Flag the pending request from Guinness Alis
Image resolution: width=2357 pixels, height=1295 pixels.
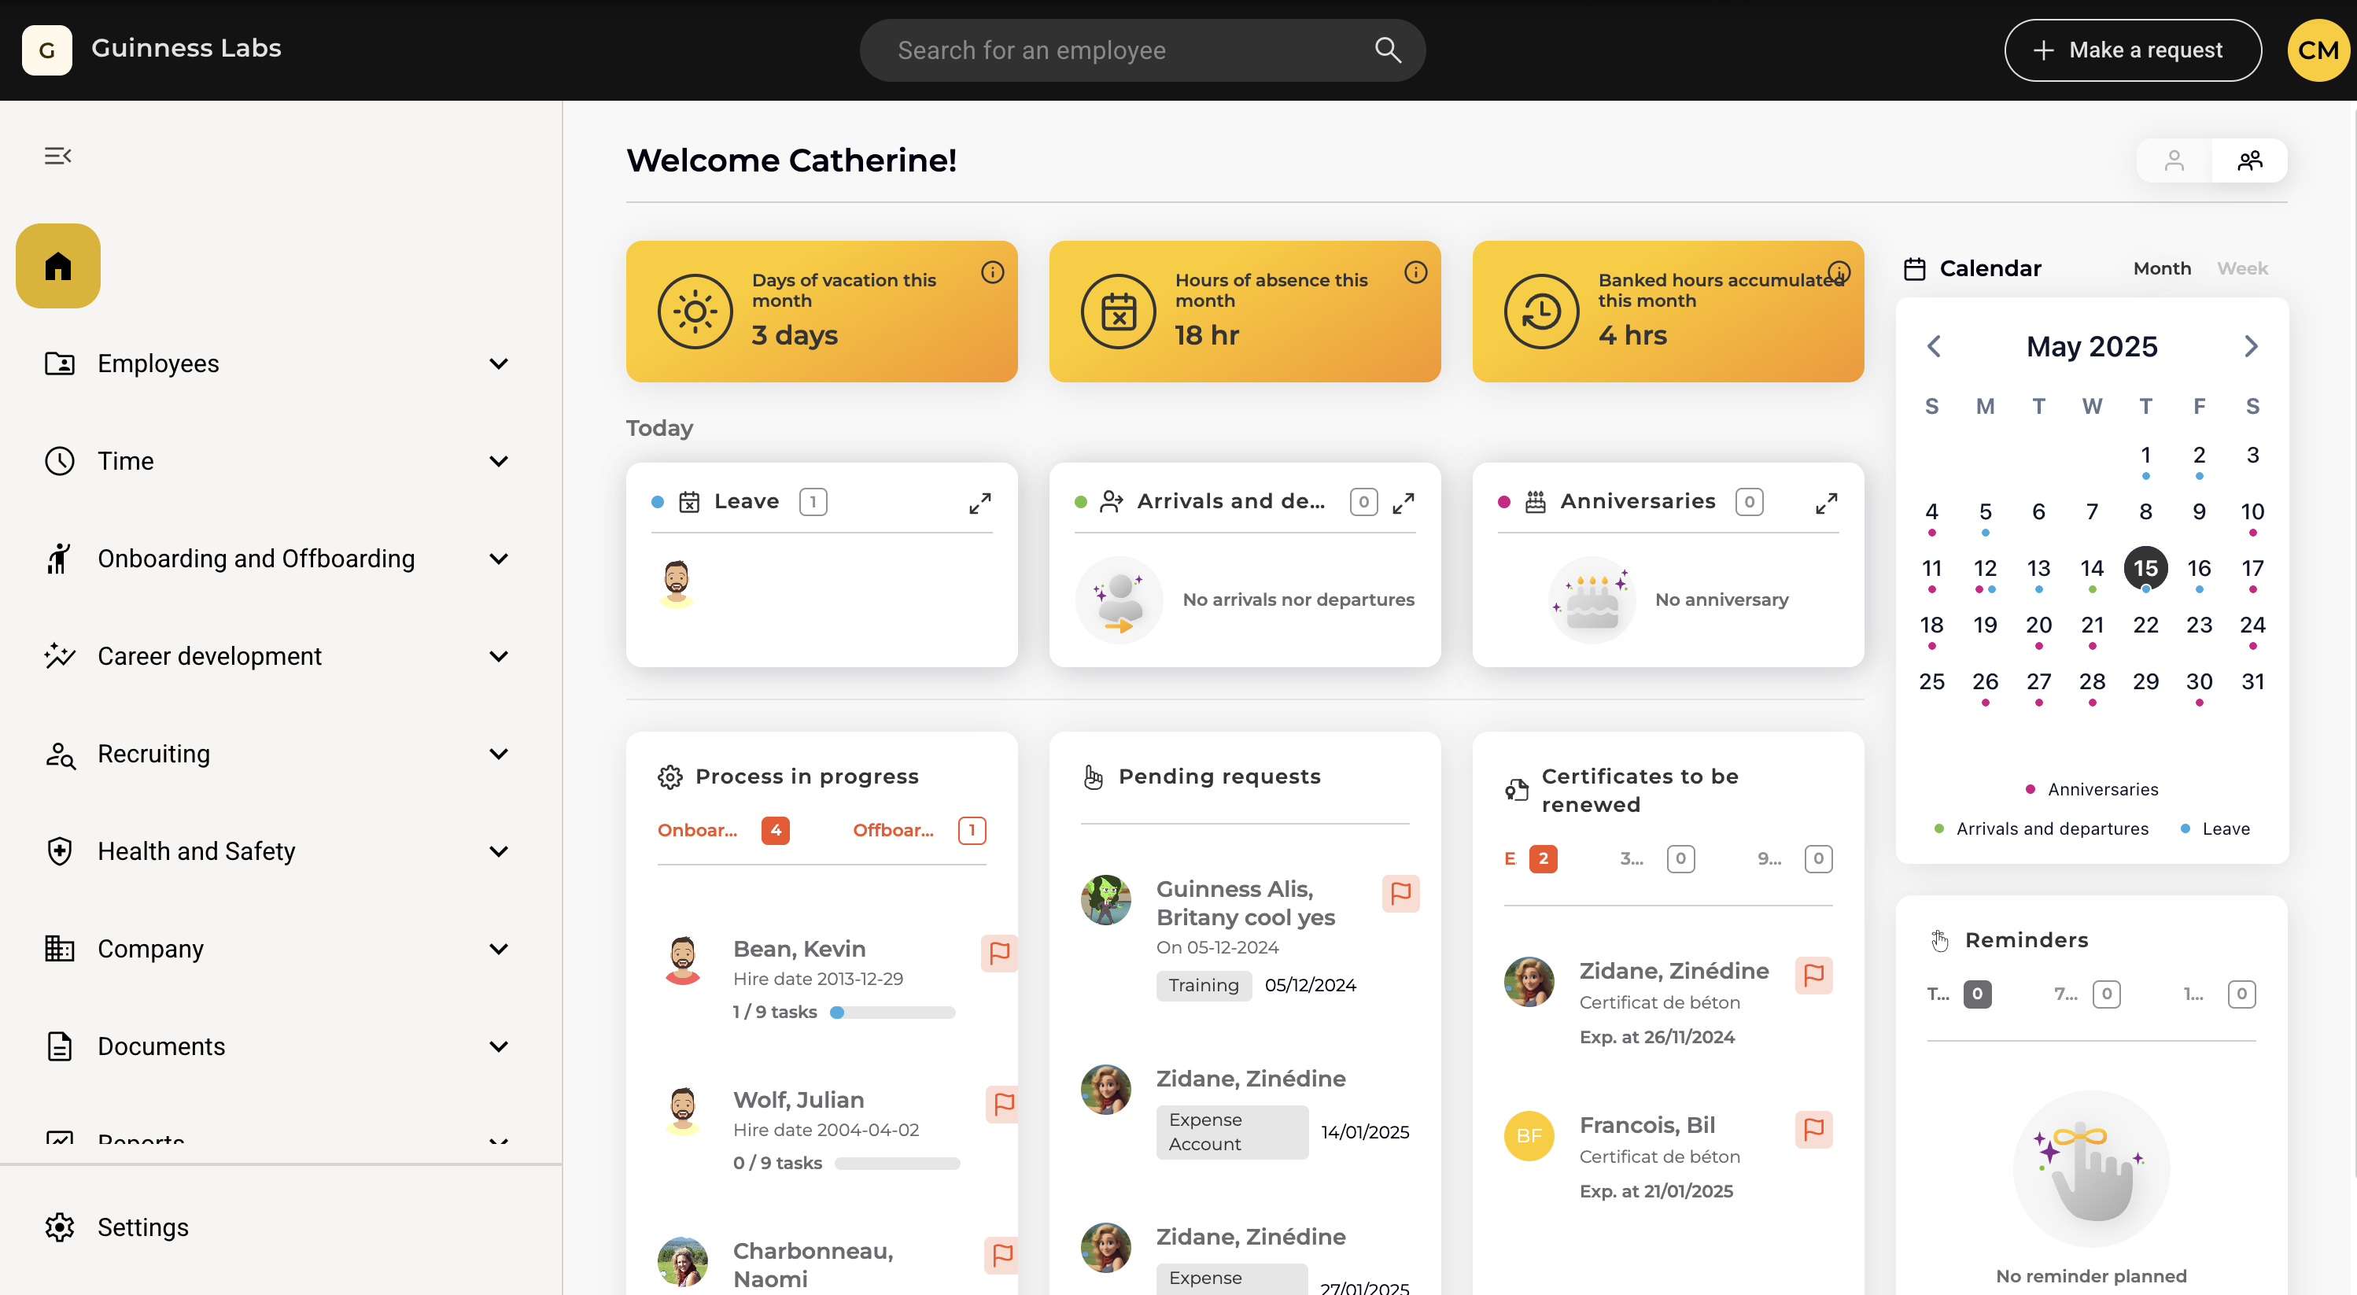point(1400,893)
